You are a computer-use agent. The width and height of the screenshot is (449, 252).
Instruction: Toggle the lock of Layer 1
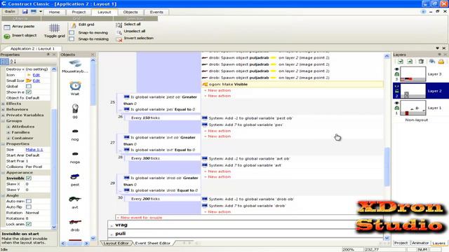click(396, 108)
